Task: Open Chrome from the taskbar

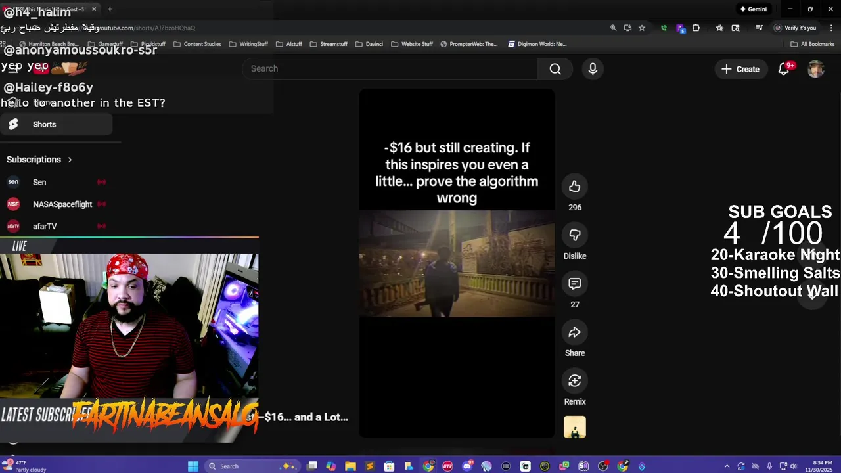Action: (428, 466)
